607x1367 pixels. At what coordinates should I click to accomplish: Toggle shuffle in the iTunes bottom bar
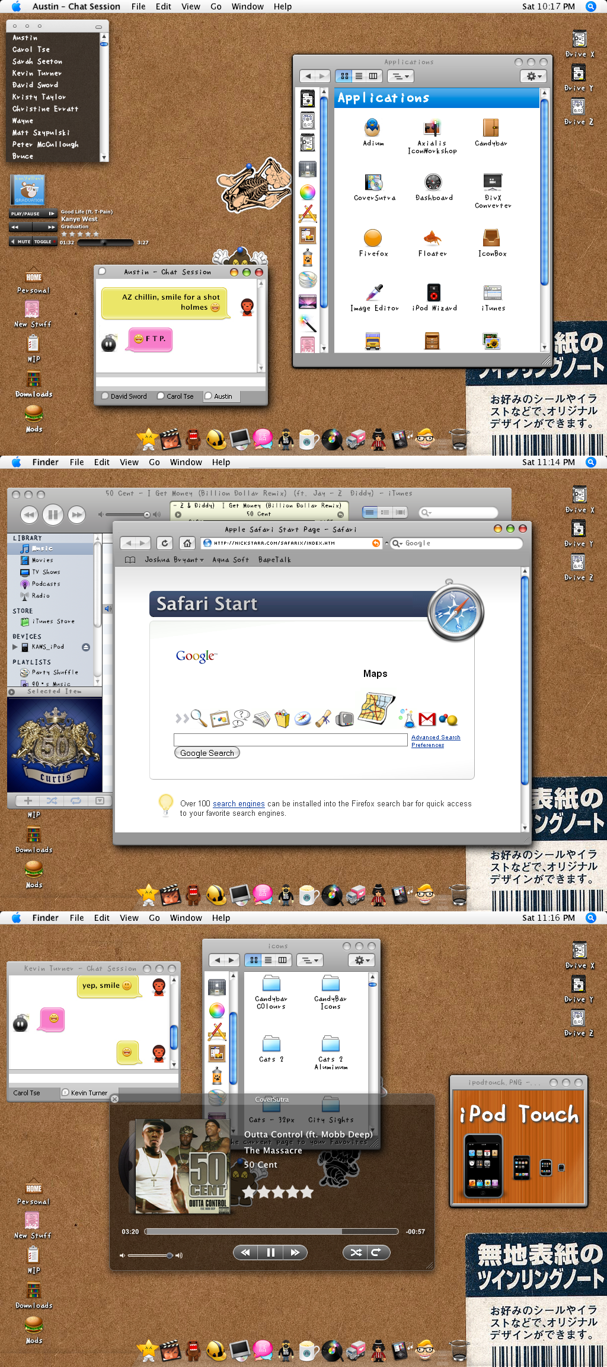coord(52,800)
